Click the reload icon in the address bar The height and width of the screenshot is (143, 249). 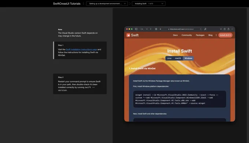[201, 29]
